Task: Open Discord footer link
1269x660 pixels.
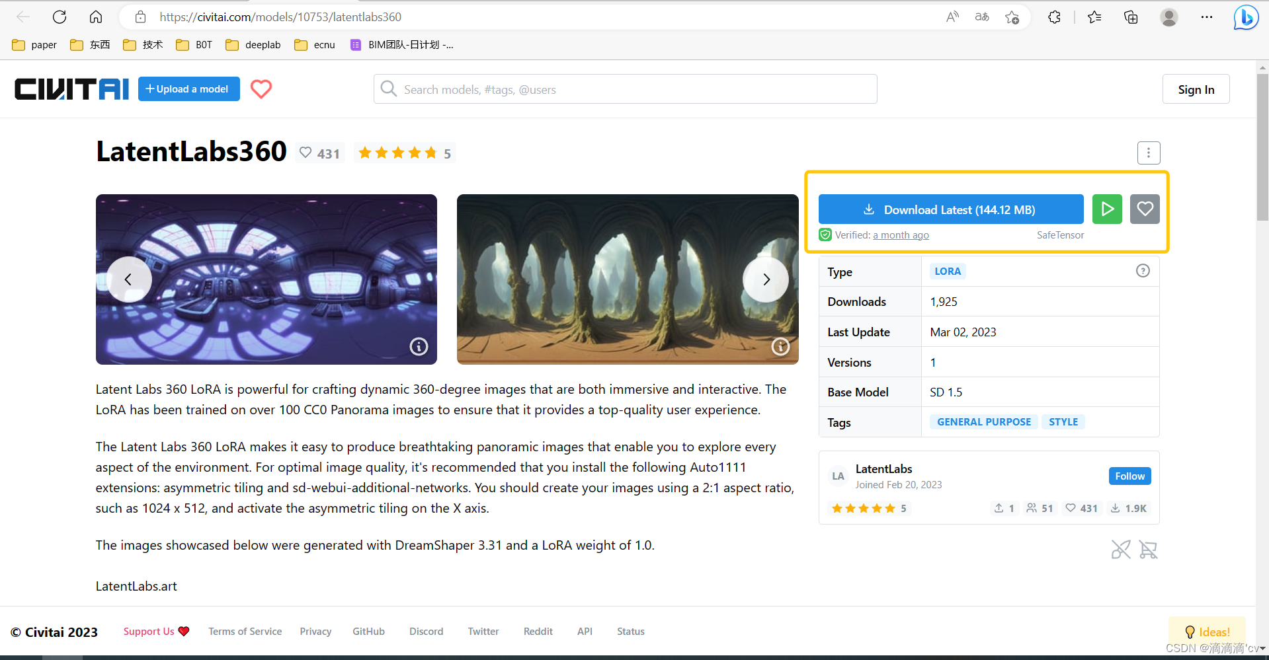Action: tap(426, 632)
